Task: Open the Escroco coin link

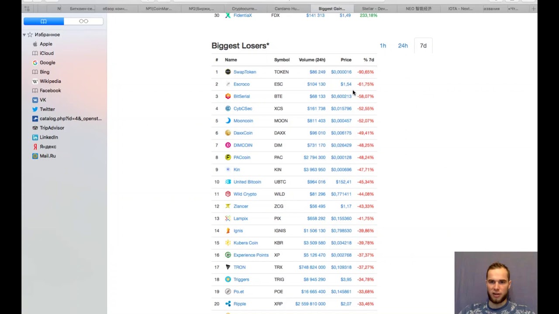Action: click(x=242, y=84)
